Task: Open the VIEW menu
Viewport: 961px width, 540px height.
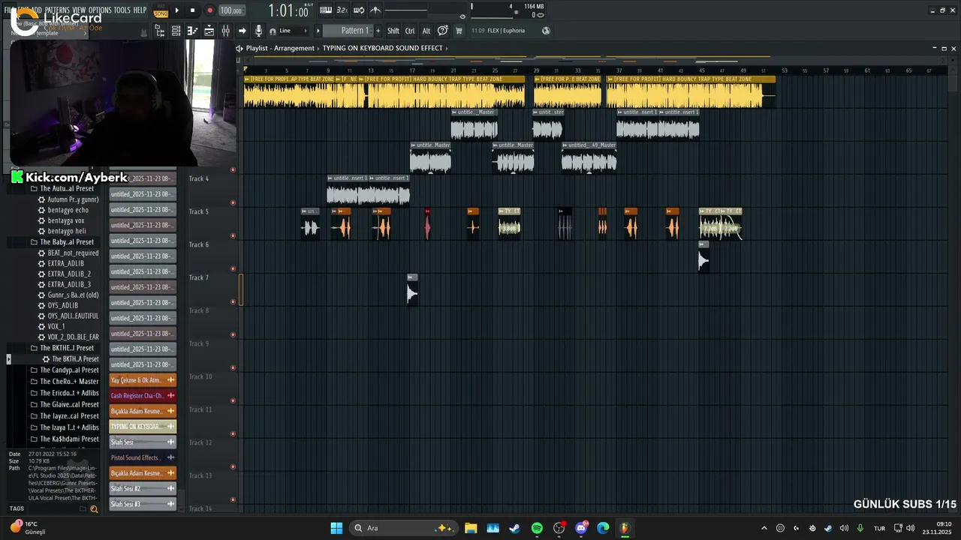Action: pyautogui.click(x=79, y=10)
